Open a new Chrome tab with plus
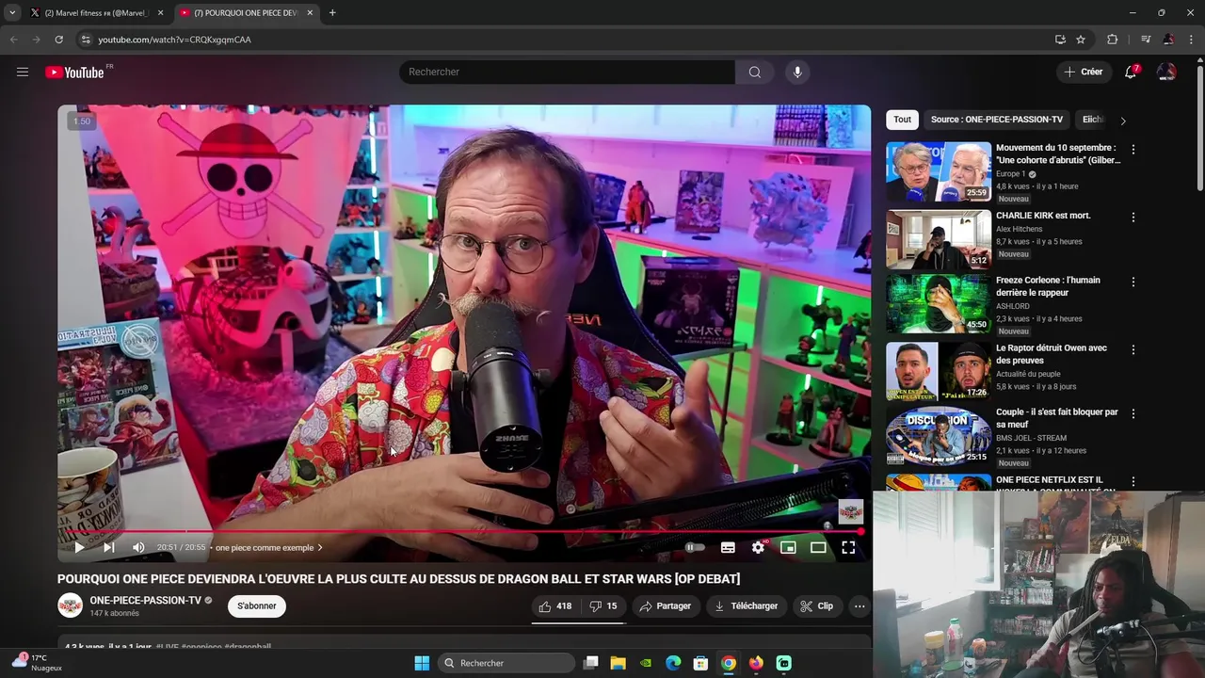This screenshot has height=678, width=1205. click(332, 13)
